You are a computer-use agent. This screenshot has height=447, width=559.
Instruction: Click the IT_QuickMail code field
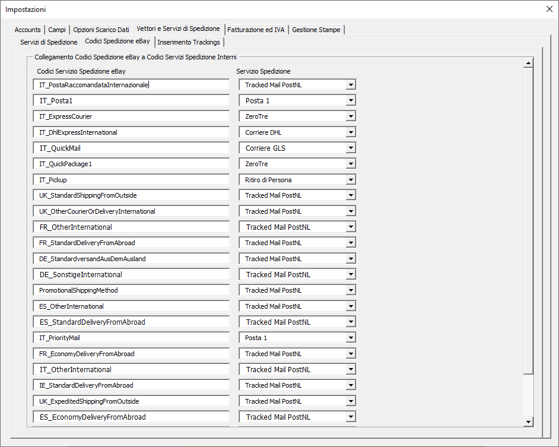[x=131, y=148]
